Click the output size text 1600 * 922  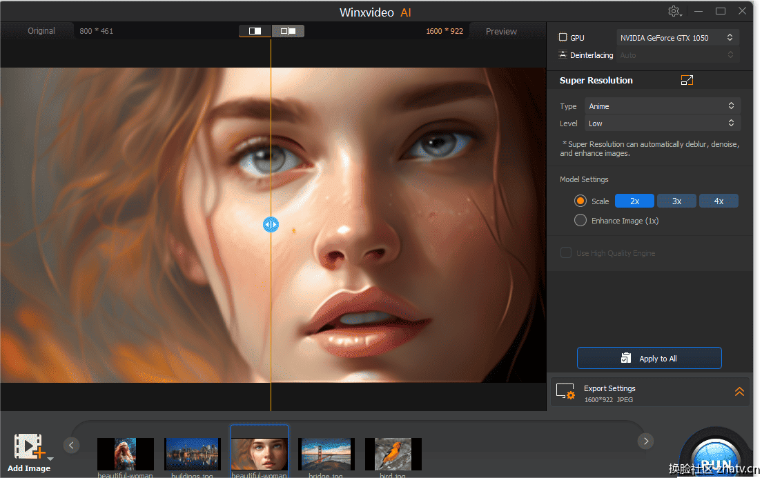click(x=444, y=31)
